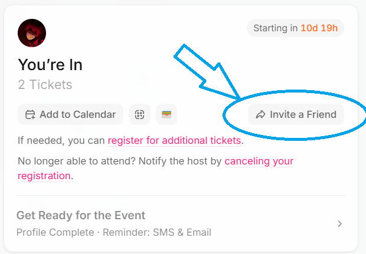Click the calendar icon in Add to Calendar
This screenshot has width=366, height=254.
click(30, 115)
